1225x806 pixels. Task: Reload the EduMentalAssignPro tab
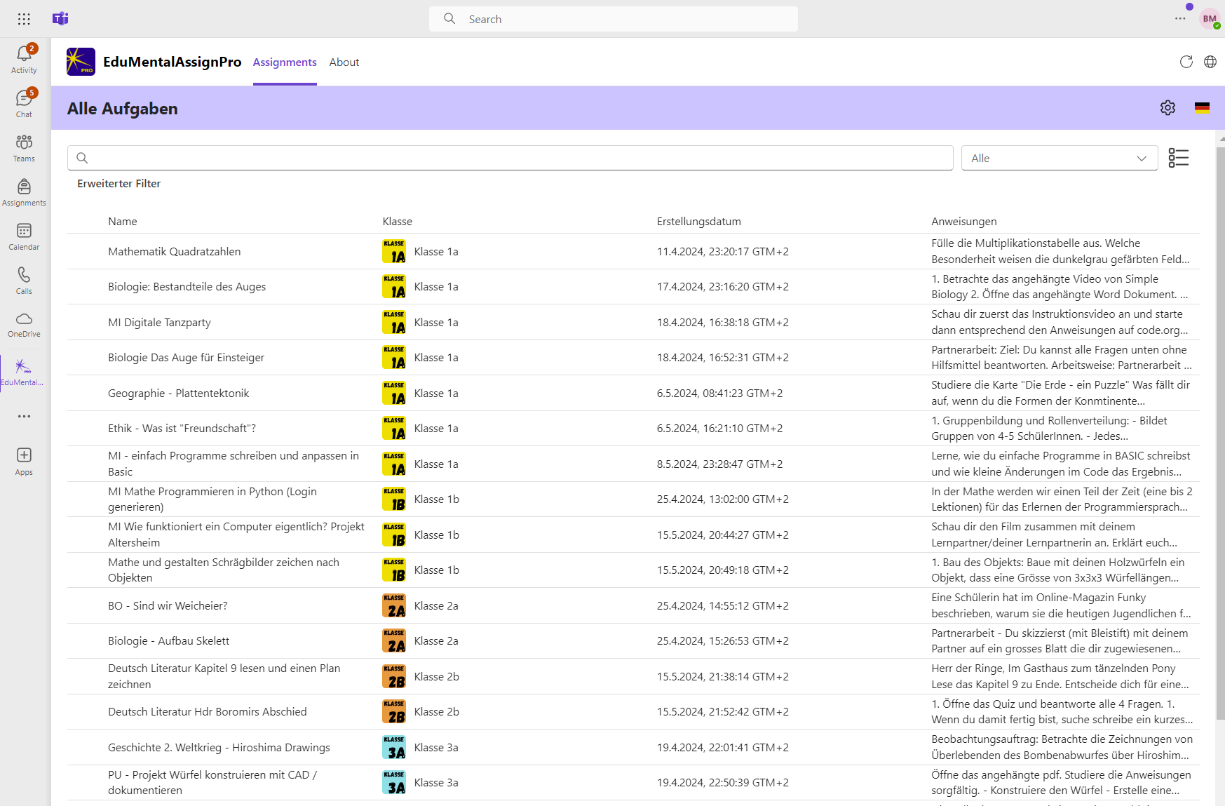[x=1186, y=62]
